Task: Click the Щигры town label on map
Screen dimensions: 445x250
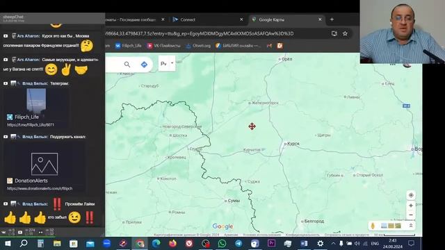Action: click(x=324, y=135)
